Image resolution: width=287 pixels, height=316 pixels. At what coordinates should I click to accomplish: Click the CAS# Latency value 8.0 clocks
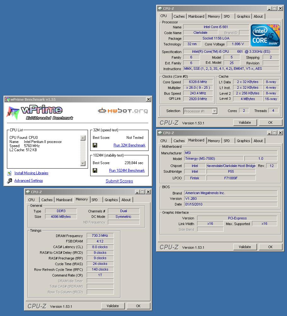click(x=100, y=247)
